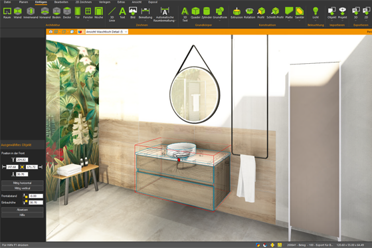Click the Mittig horizontal button
The height and width of the screenshot is (248, 372).
click(23, 183)
